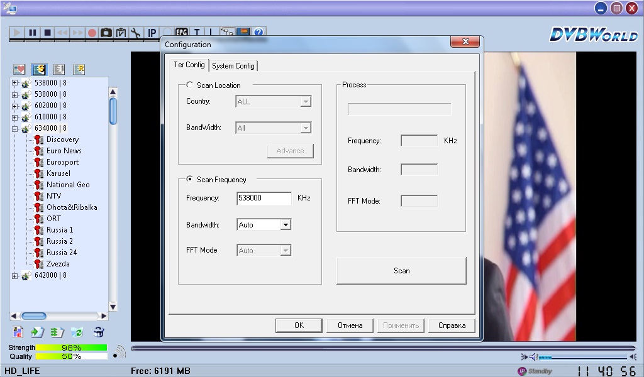Stop playback with the square stop button
The image size is (644, 377).
(47, 33)
